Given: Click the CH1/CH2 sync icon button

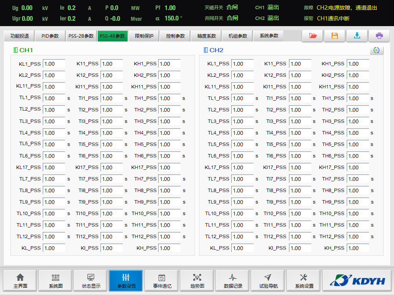Looking at the screenshot, I should [377, 50].
